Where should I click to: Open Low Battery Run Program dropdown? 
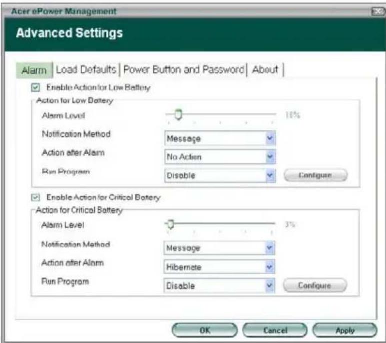click(x=220, y=175)
